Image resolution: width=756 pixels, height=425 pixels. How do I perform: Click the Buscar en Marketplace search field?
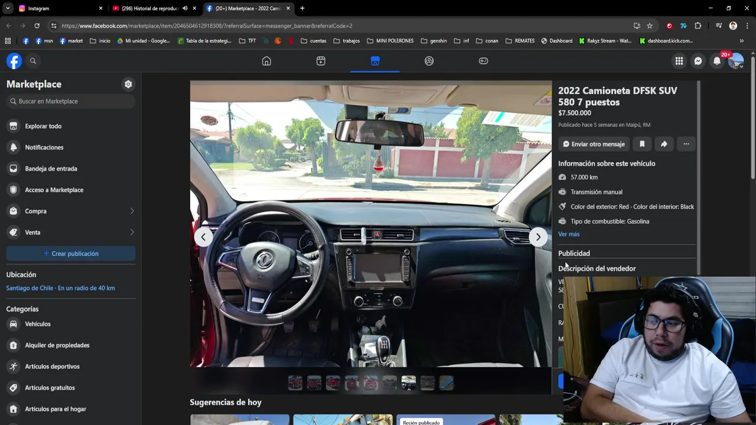coord(71,102)
